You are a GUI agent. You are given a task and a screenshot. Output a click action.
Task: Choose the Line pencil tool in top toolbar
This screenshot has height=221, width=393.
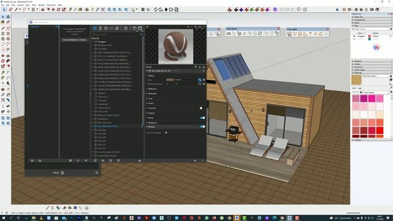[x=17, y=10]
